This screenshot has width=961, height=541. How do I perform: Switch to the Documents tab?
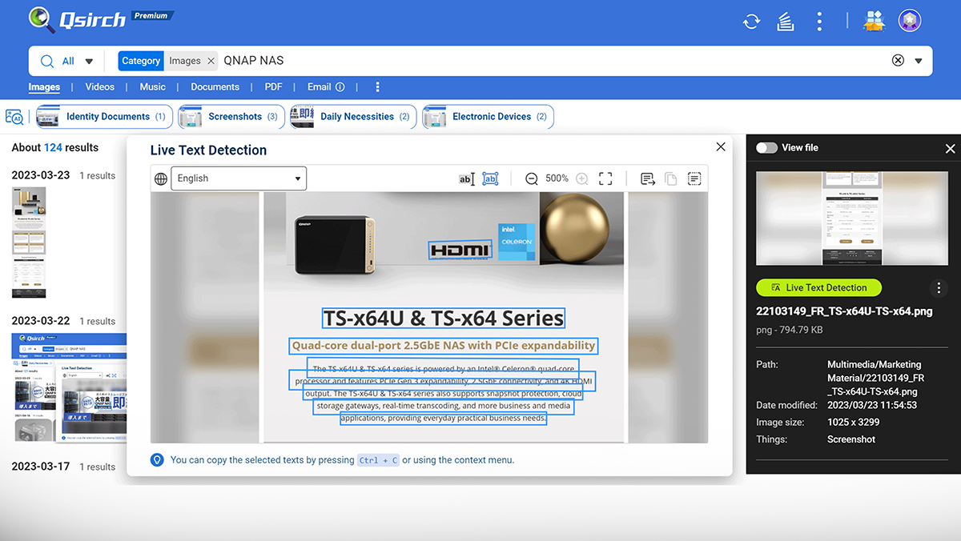point(215,86)
